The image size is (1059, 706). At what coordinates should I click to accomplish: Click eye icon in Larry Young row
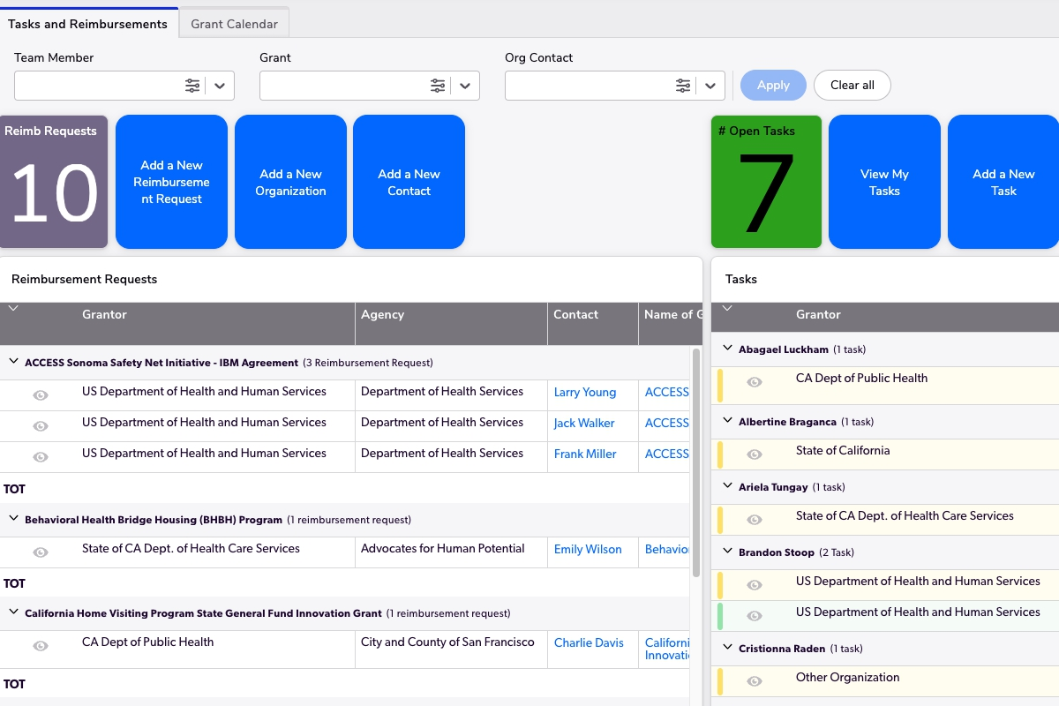41,395
